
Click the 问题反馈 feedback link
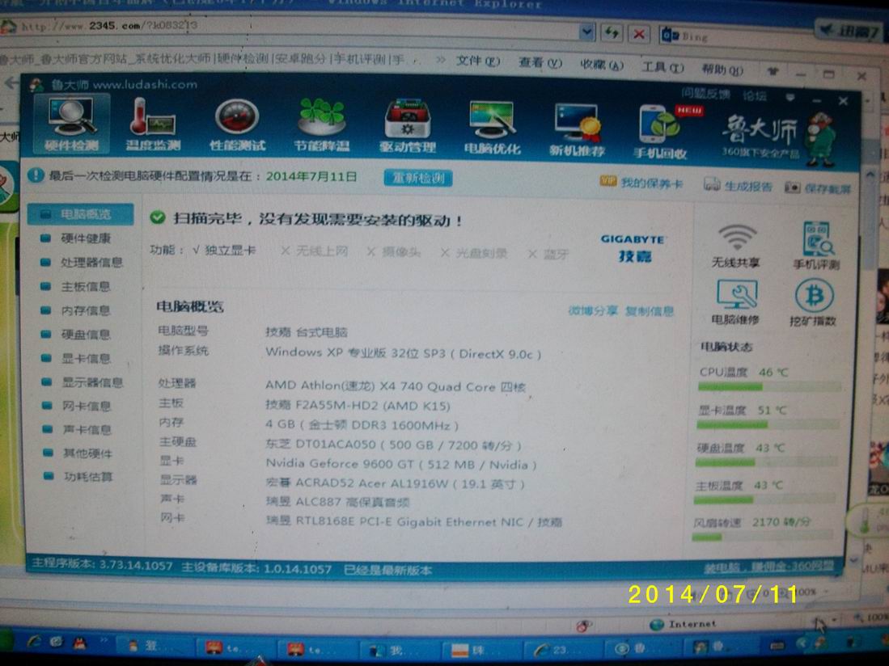tap(706, 94)
